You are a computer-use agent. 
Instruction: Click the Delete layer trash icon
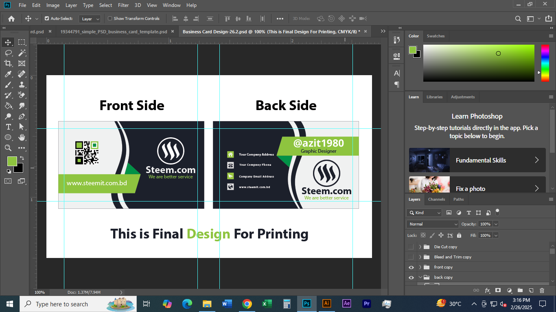[542, 290]
